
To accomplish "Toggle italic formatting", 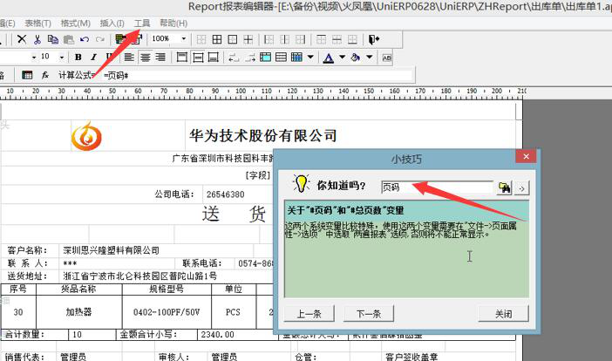I will [x=93, y=58].
